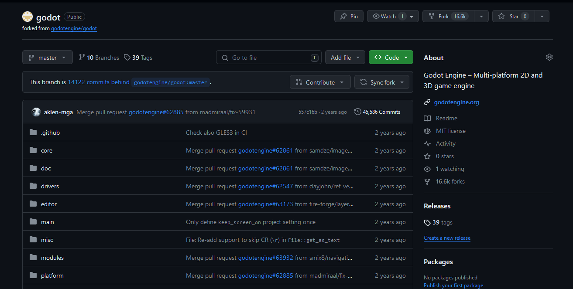
Task: Open the green Code dropdown
Action: 391,58
